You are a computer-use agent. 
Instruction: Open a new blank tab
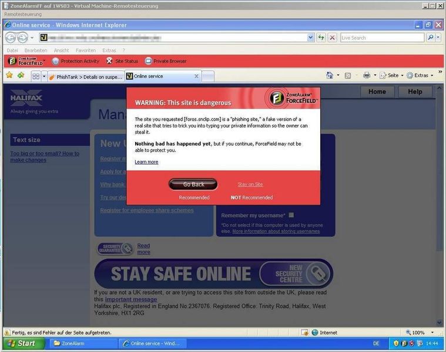point(208,77)
